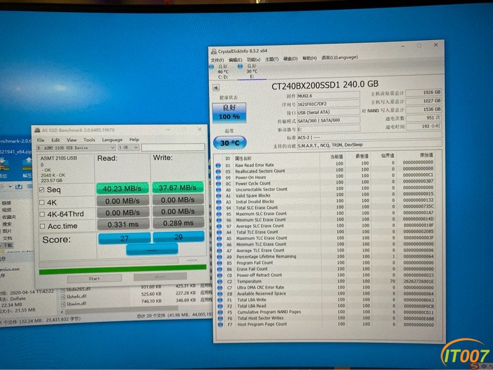The image size is (493, 370).
Task: Select status icon for Temperature attribute row
Action: click(220, 282)
